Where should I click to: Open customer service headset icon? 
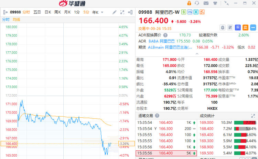(197, 3)
